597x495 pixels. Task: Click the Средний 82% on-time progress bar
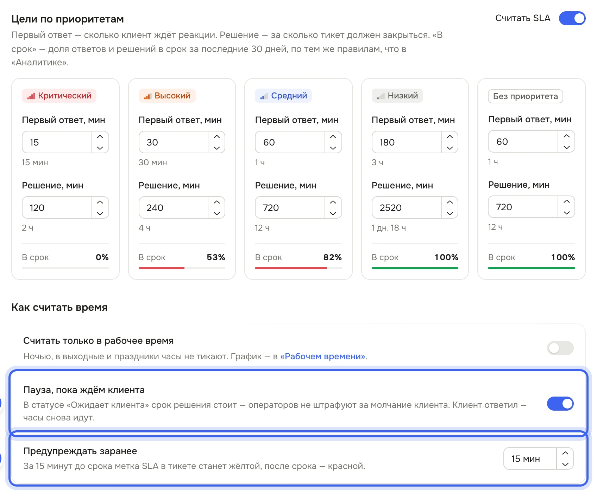(298, 268)
